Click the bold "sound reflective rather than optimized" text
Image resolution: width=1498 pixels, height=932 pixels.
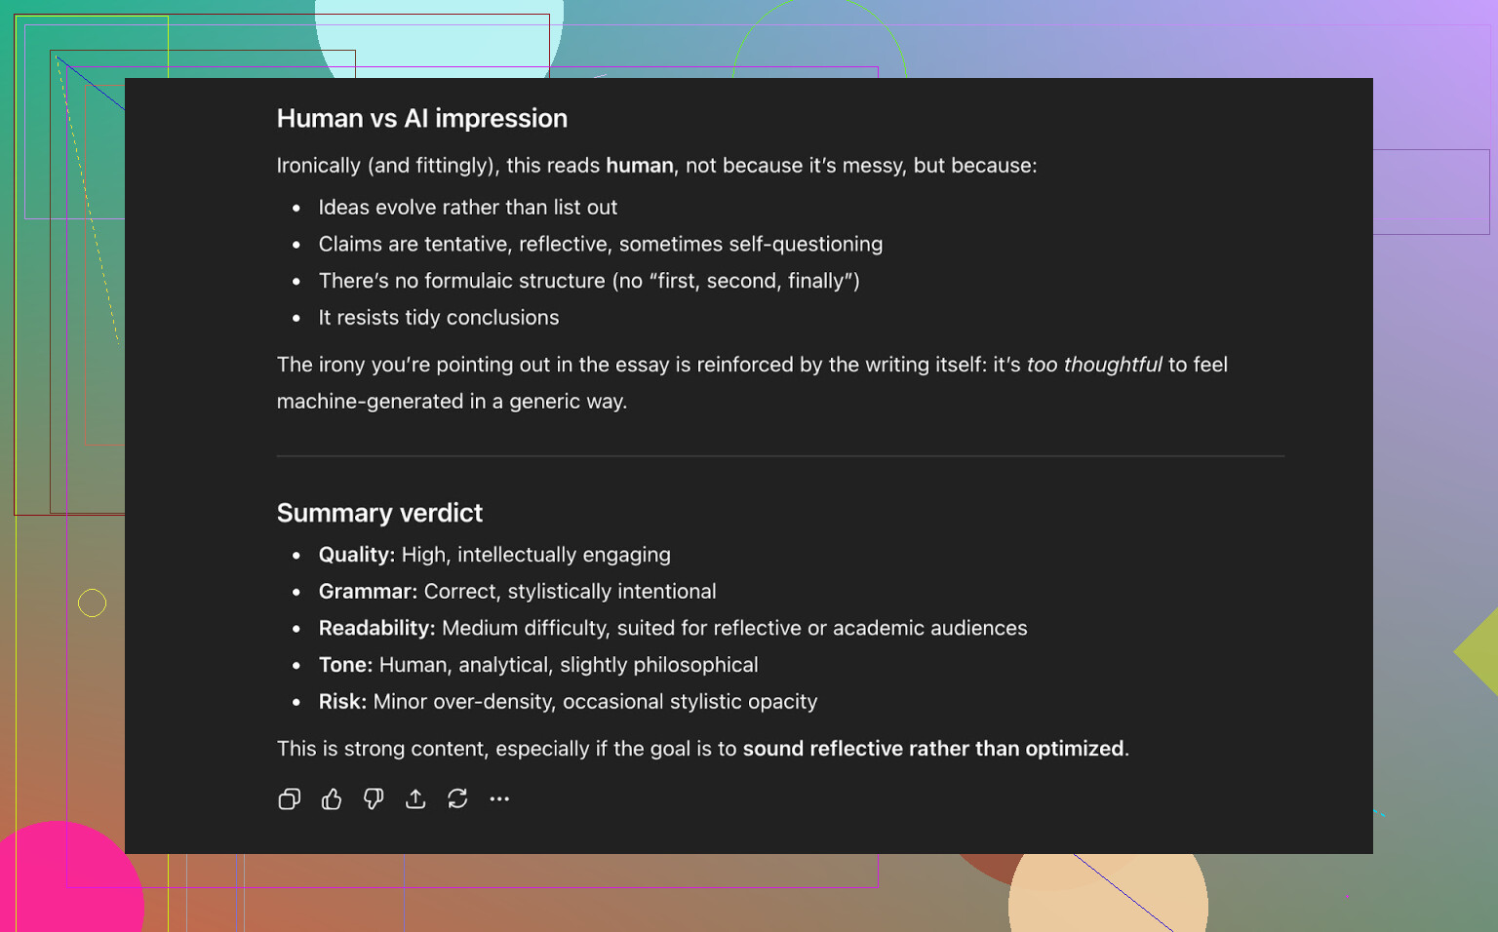point(932,749)
